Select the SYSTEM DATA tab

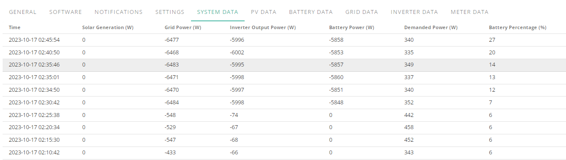pos(218,12)
